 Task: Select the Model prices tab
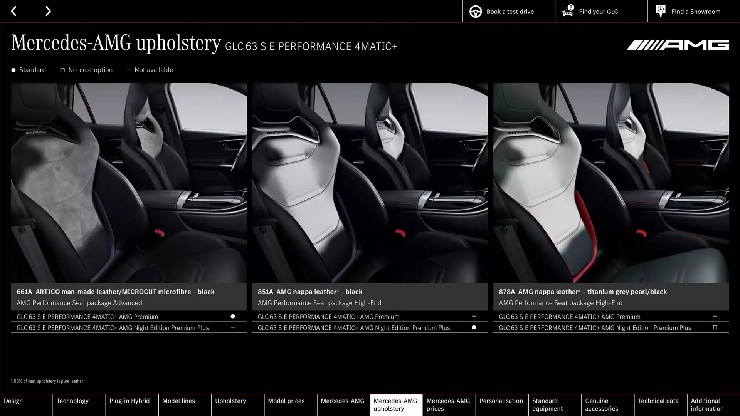coord(290,405)
